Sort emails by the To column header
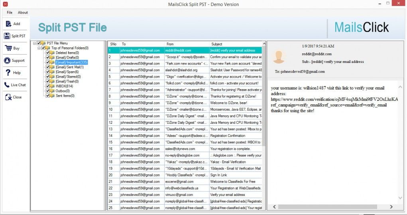 142,44
